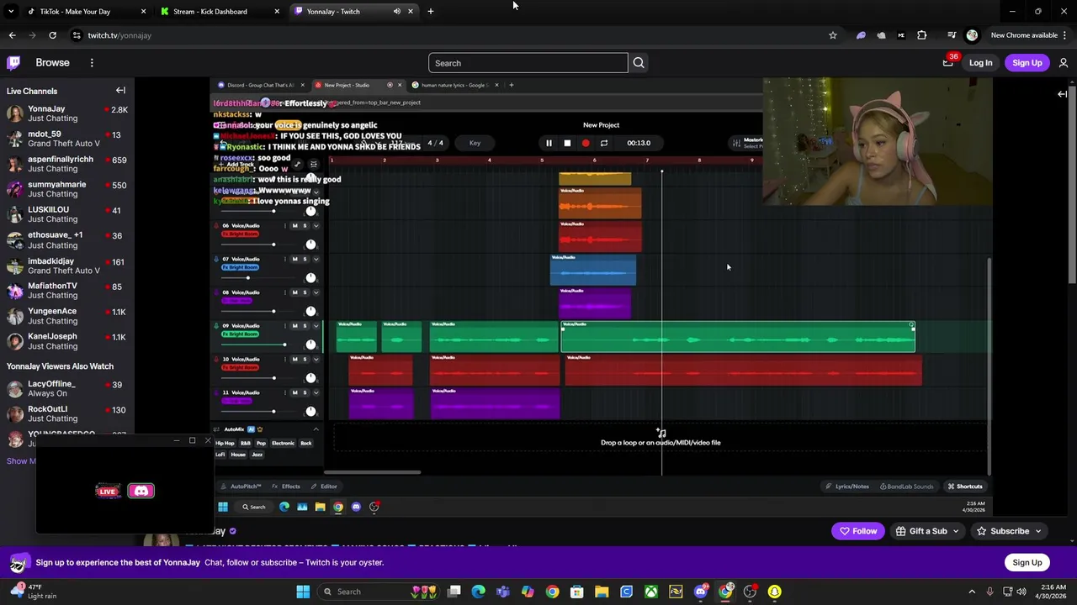Screen dimensions: 1077x605
Task: Open the Editor panel
Action: click(325, 487)
